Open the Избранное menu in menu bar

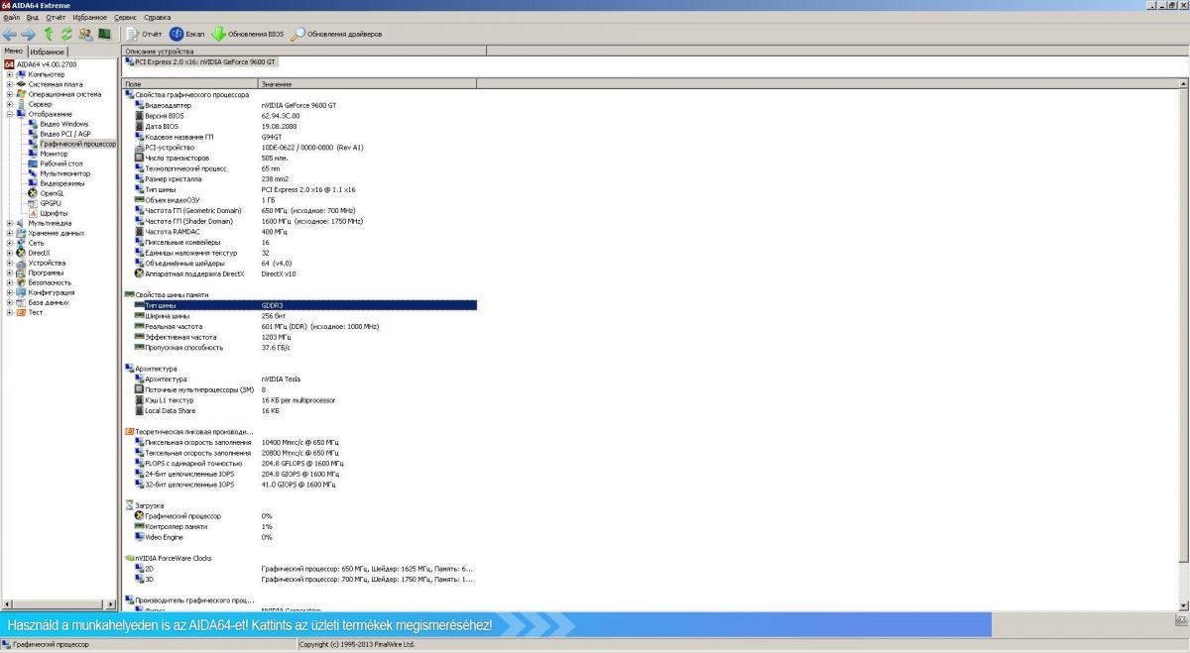click(x=90, y=17)
